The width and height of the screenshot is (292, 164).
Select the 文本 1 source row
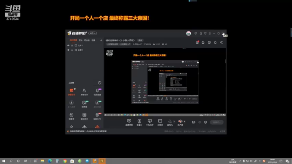click(x=85, y=45)
